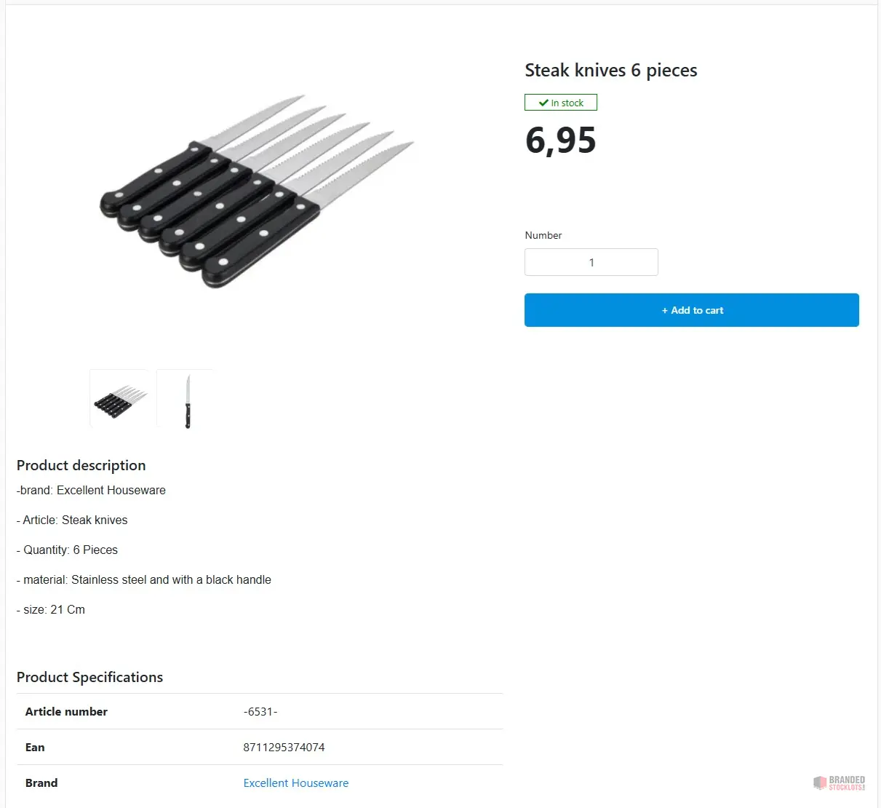This screenshot has width=881, height=808.
Task: Open the Excellent Houseware brand link
Action: click(295, 783)
